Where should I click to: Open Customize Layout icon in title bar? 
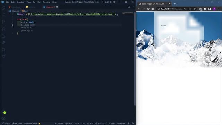114,2
